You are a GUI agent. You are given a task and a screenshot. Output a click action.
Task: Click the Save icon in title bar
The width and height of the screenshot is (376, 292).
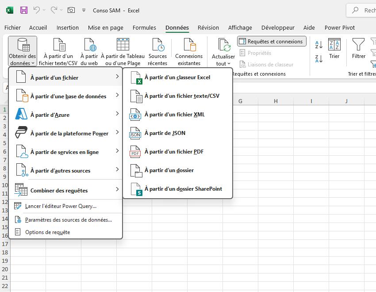tap(24, 10)
